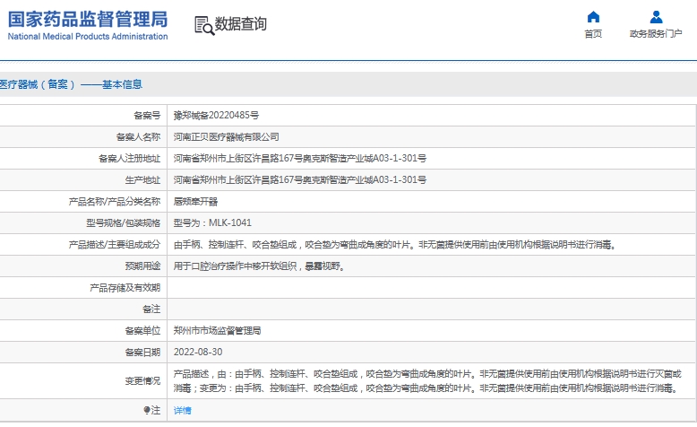This screenshot has height=427, width=697.
Task: Click the 数据查询 heading text
Action: click(240, 24)
